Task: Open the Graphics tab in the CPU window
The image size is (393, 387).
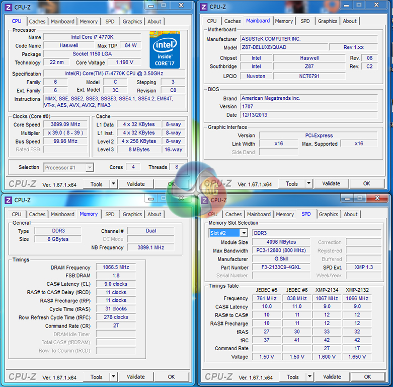Action: click(x=132, y=22)
